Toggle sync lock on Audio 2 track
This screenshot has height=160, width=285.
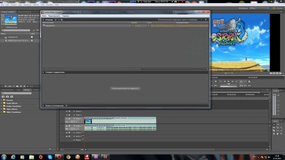[69, 132]
